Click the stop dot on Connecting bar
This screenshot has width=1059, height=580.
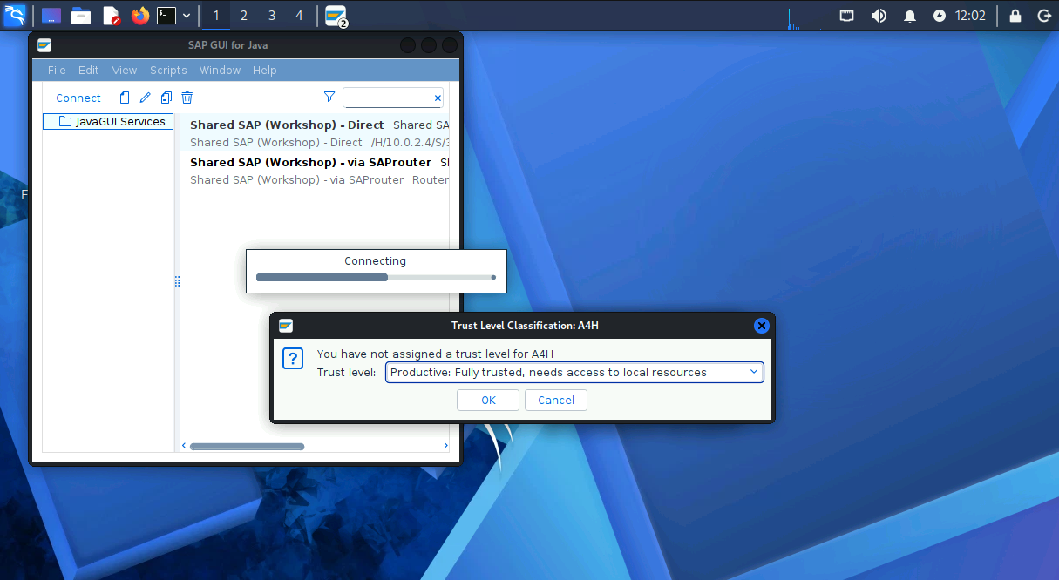(493, 278)
